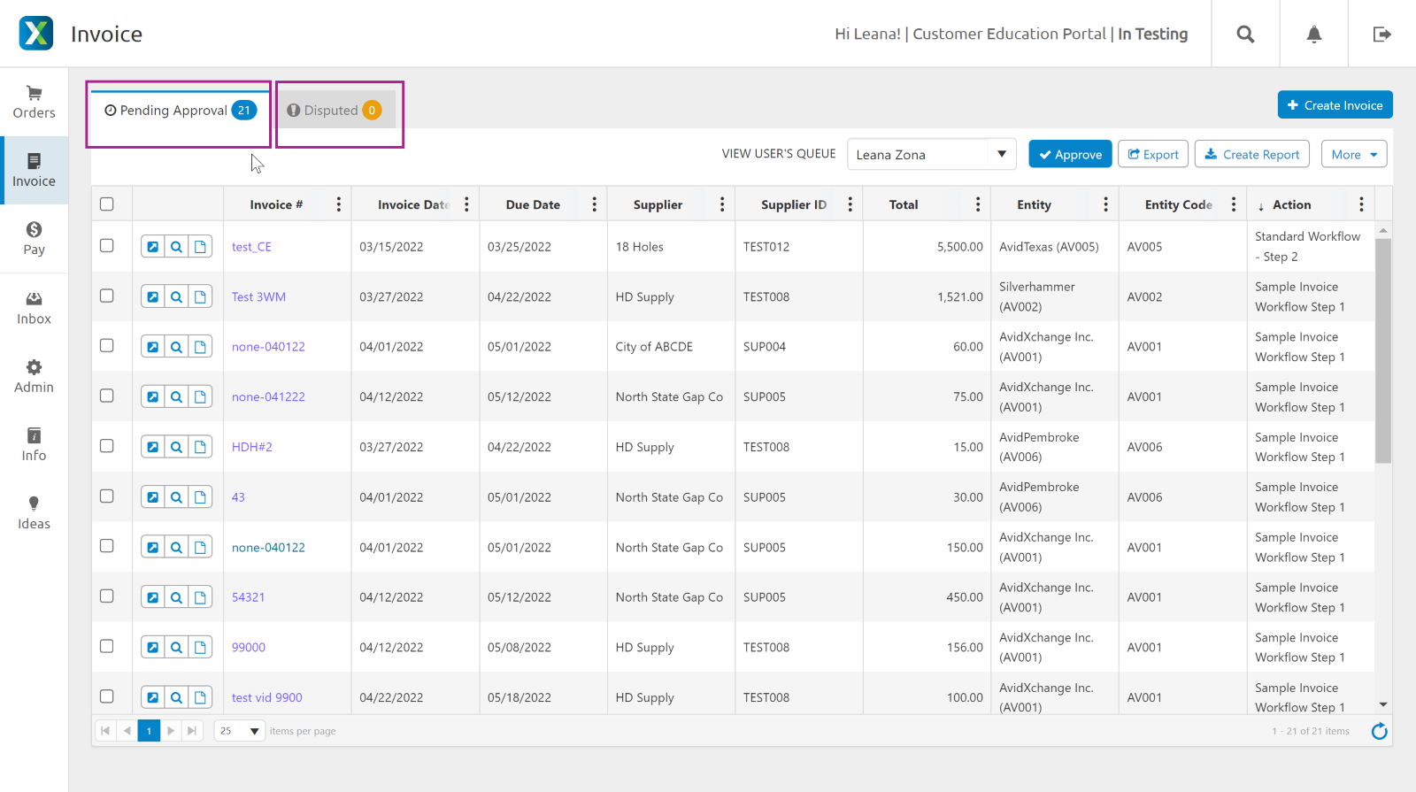Open invoice link none-041222
Screen dimensions: 1416x792
coord(268,397)
